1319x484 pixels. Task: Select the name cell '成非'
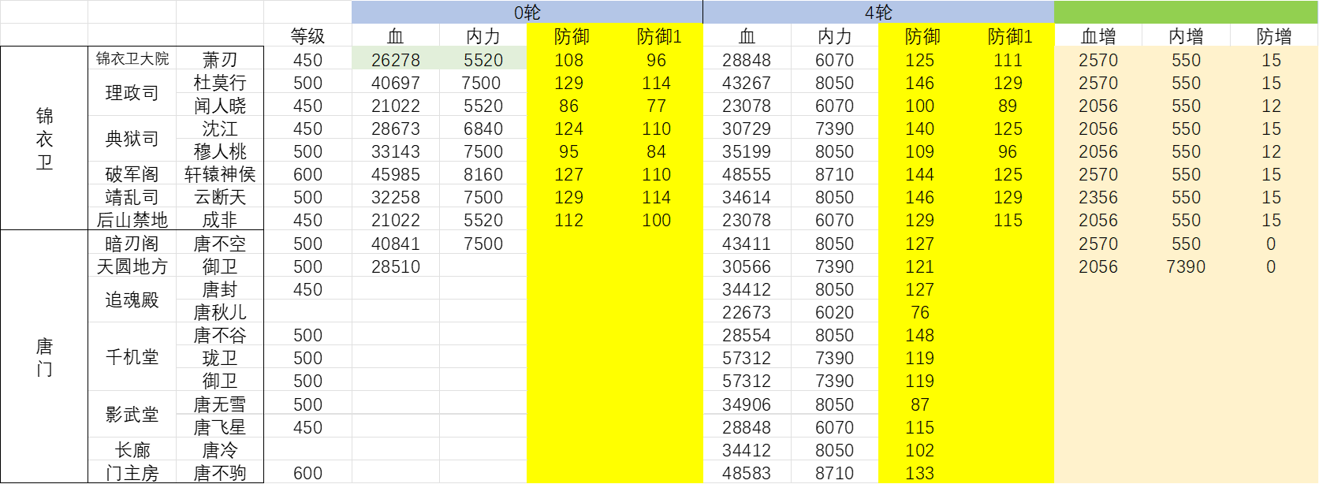pyautogui.click(x=220, y=220)
